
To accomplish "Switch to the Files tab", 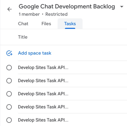I will click(46, 24).
